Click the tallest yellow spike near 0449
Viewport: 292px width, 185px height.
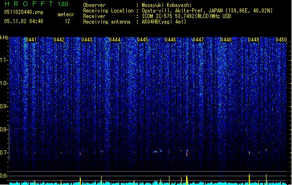coord(249,179)
